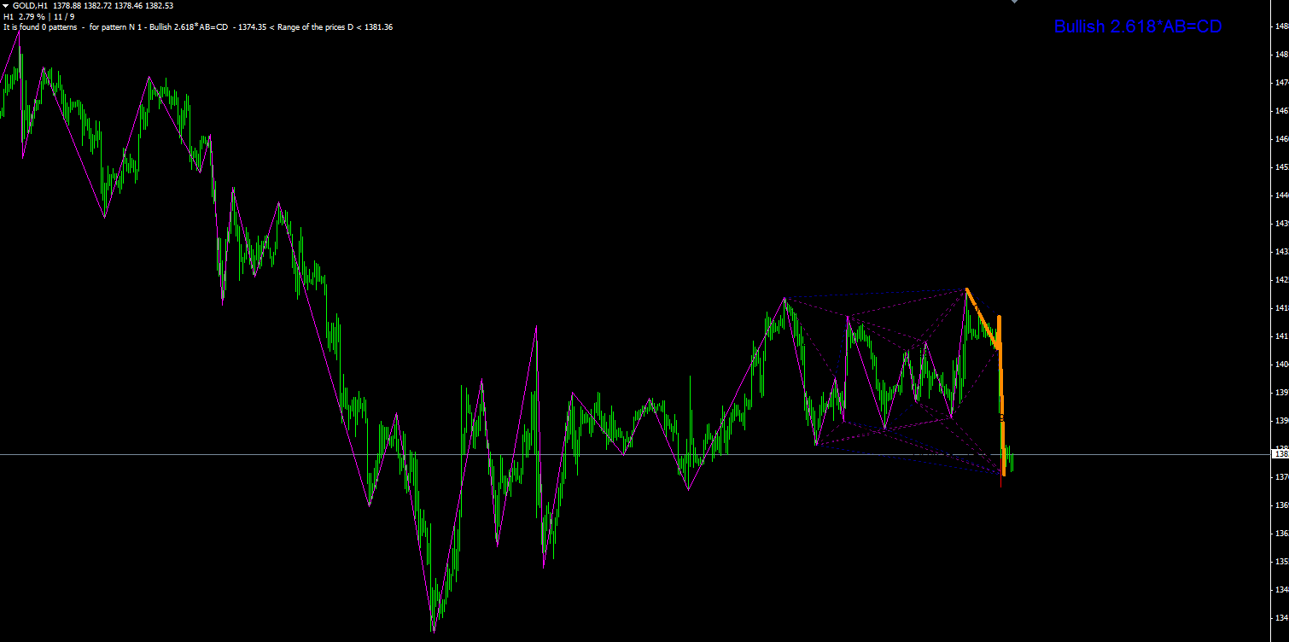Click the blue Bullish 2.618*AB=CD label
This screenshot has height=642, width=1289.
(x=1138, y=26)
